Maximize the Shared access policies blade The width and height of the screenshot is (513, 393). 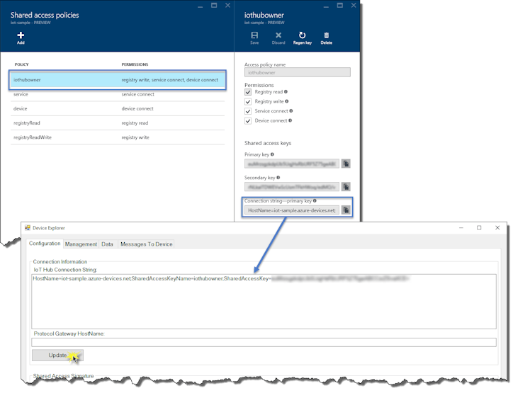(x=214, y=5)
